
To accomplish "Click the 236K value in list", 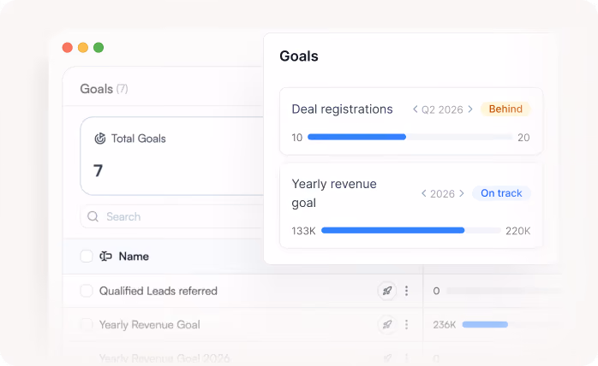I will (x=445, y=325).
